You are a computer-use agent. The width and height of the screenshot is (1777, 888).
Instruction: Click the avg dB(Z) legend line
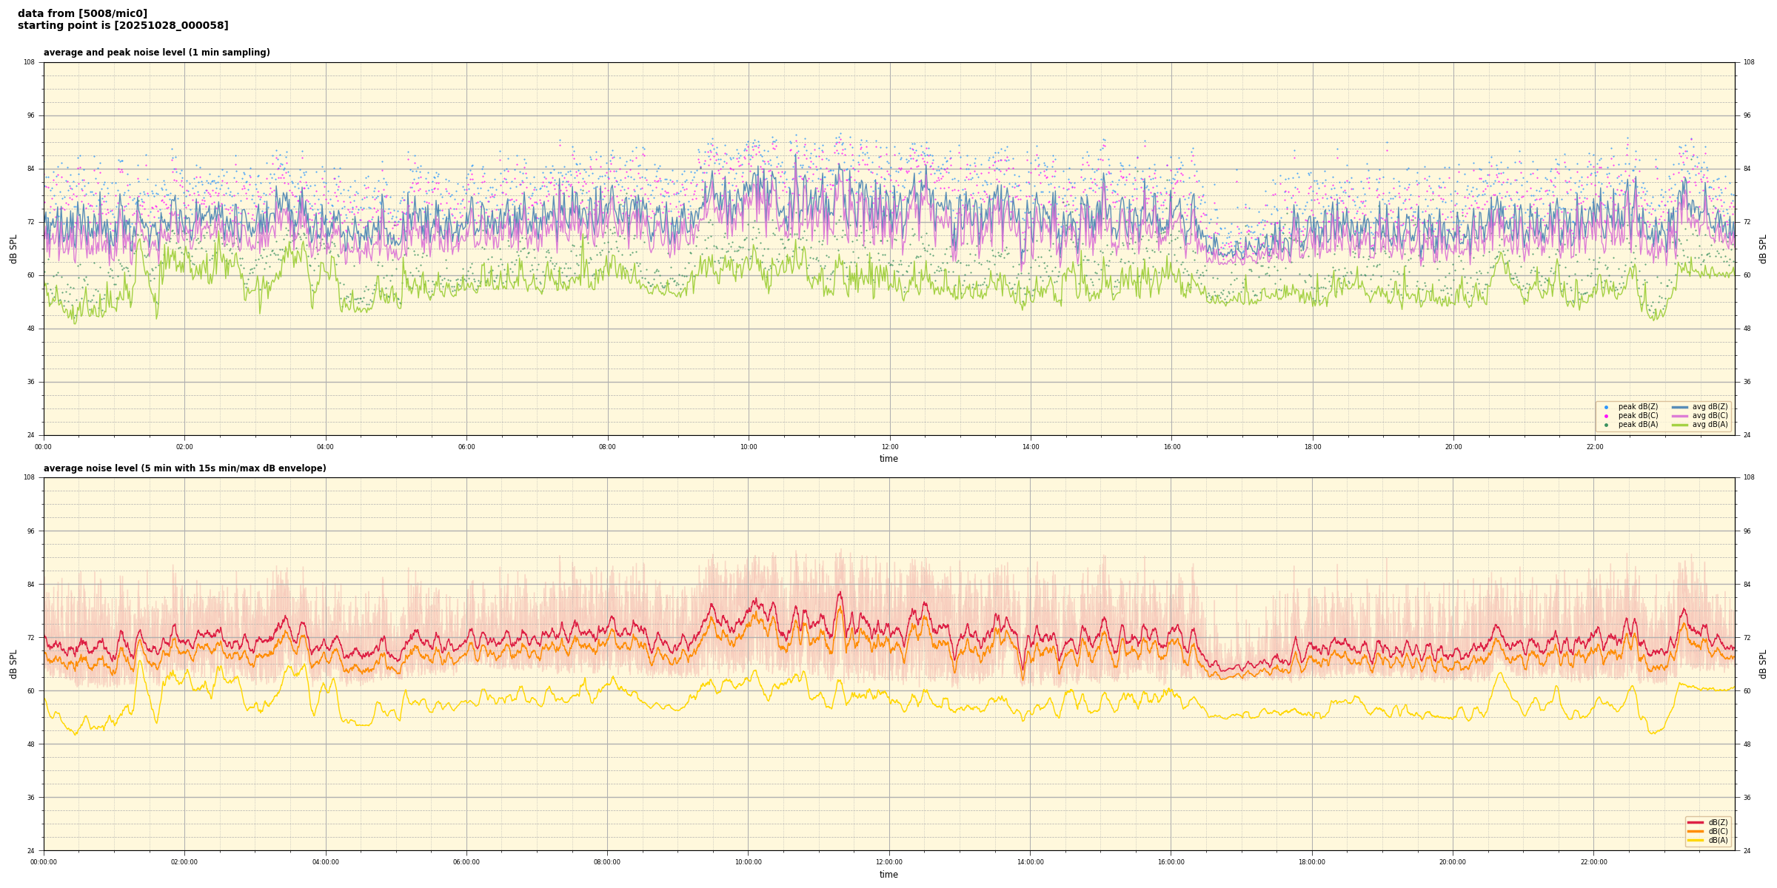1679,407
